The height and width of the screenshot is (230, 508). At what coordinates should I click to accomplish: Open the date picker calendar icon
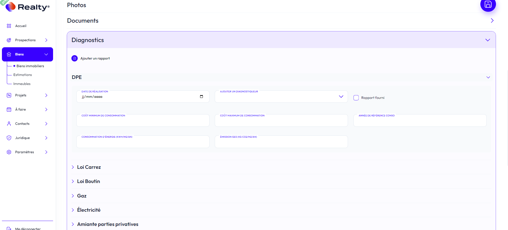pyautogui.click(x=201, y=97)
